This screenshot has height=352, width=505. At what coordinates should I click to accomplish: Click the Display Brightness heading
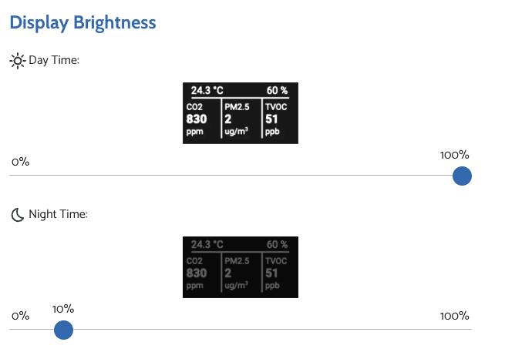point(82,22)
